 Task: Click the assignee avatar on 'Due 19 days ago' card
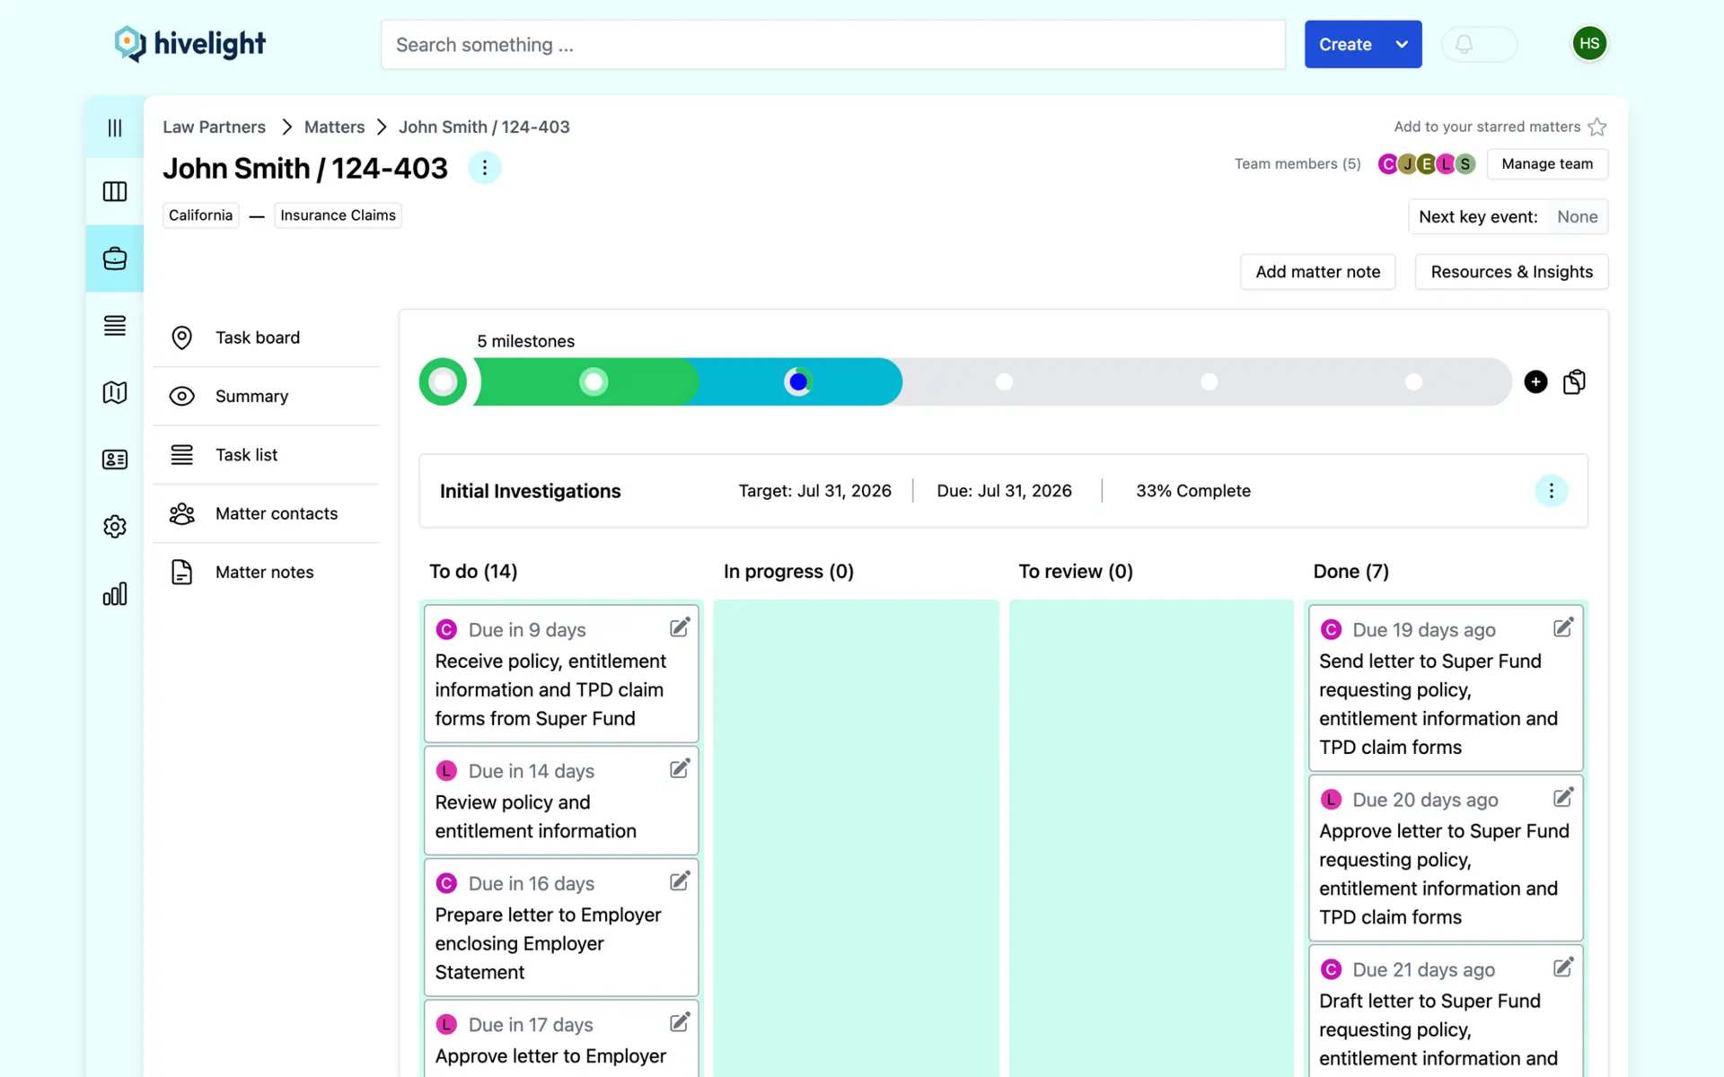[1331, 630]
